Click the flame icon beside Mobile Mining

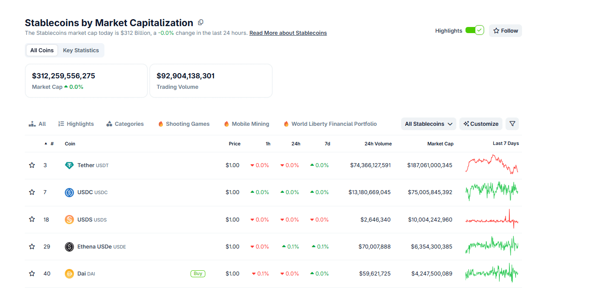[x=226, y=124]
